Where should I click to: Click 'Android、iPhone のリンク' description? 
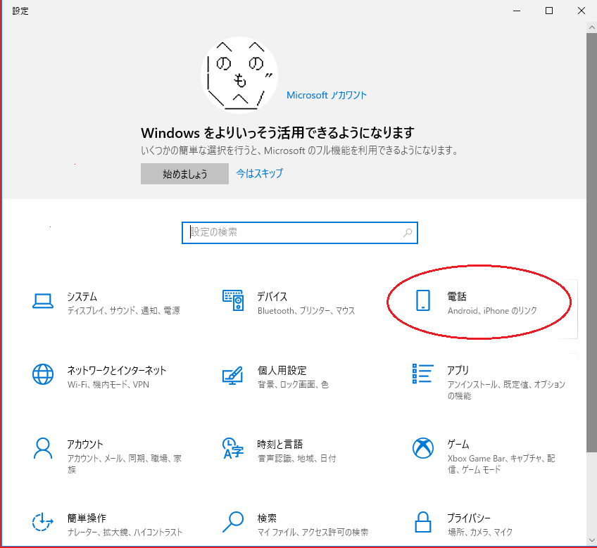point(492,310)
